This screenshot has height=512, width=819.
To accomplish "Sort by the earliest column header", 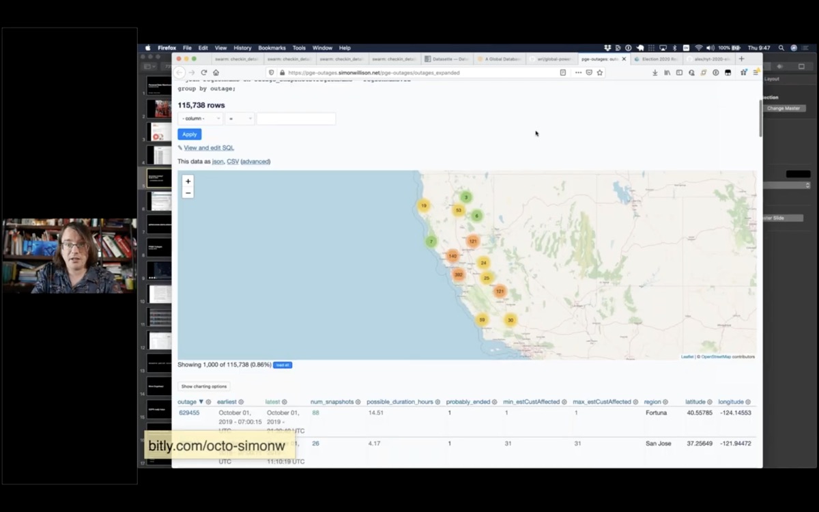I will tap(227, 402).
